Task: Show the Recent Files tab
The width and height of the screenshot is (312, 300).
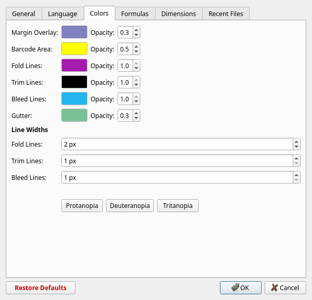Action: coord(226,14)
